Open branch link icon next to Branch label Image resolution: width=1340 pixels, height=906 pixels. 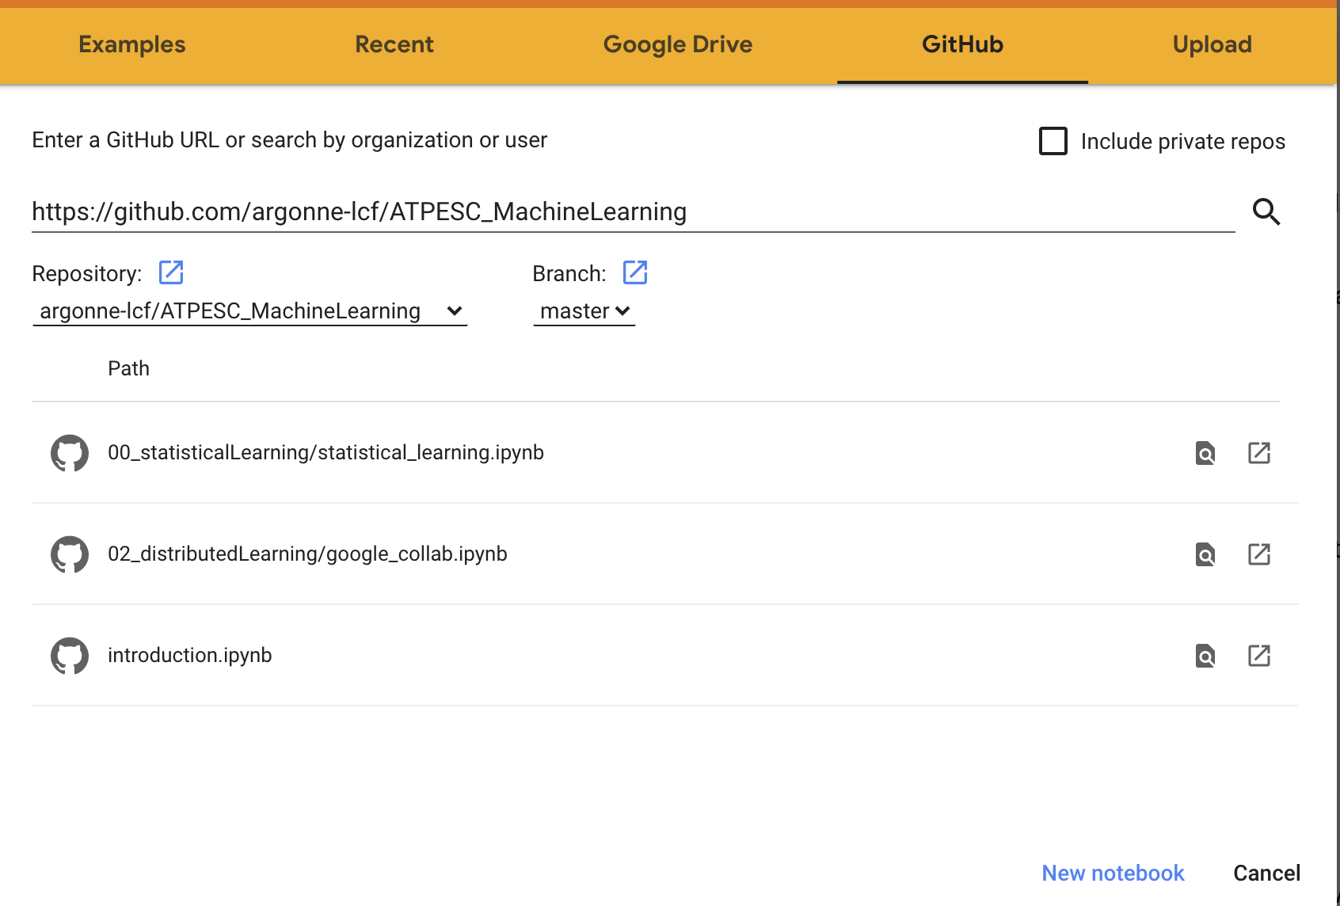(x=635, y=272)
